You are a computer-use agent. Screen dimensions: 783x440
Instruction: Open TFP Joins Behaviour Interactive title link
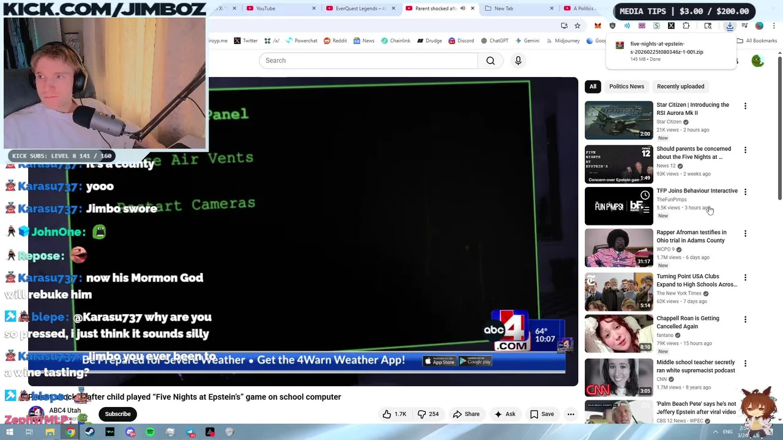697,191
